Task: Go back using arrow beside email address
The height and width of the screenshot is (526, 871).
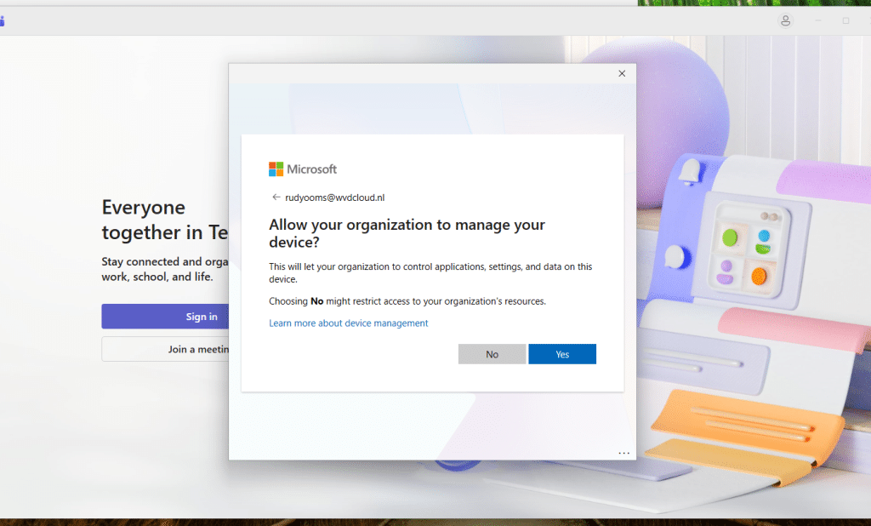Action: (x=276, y=197)
